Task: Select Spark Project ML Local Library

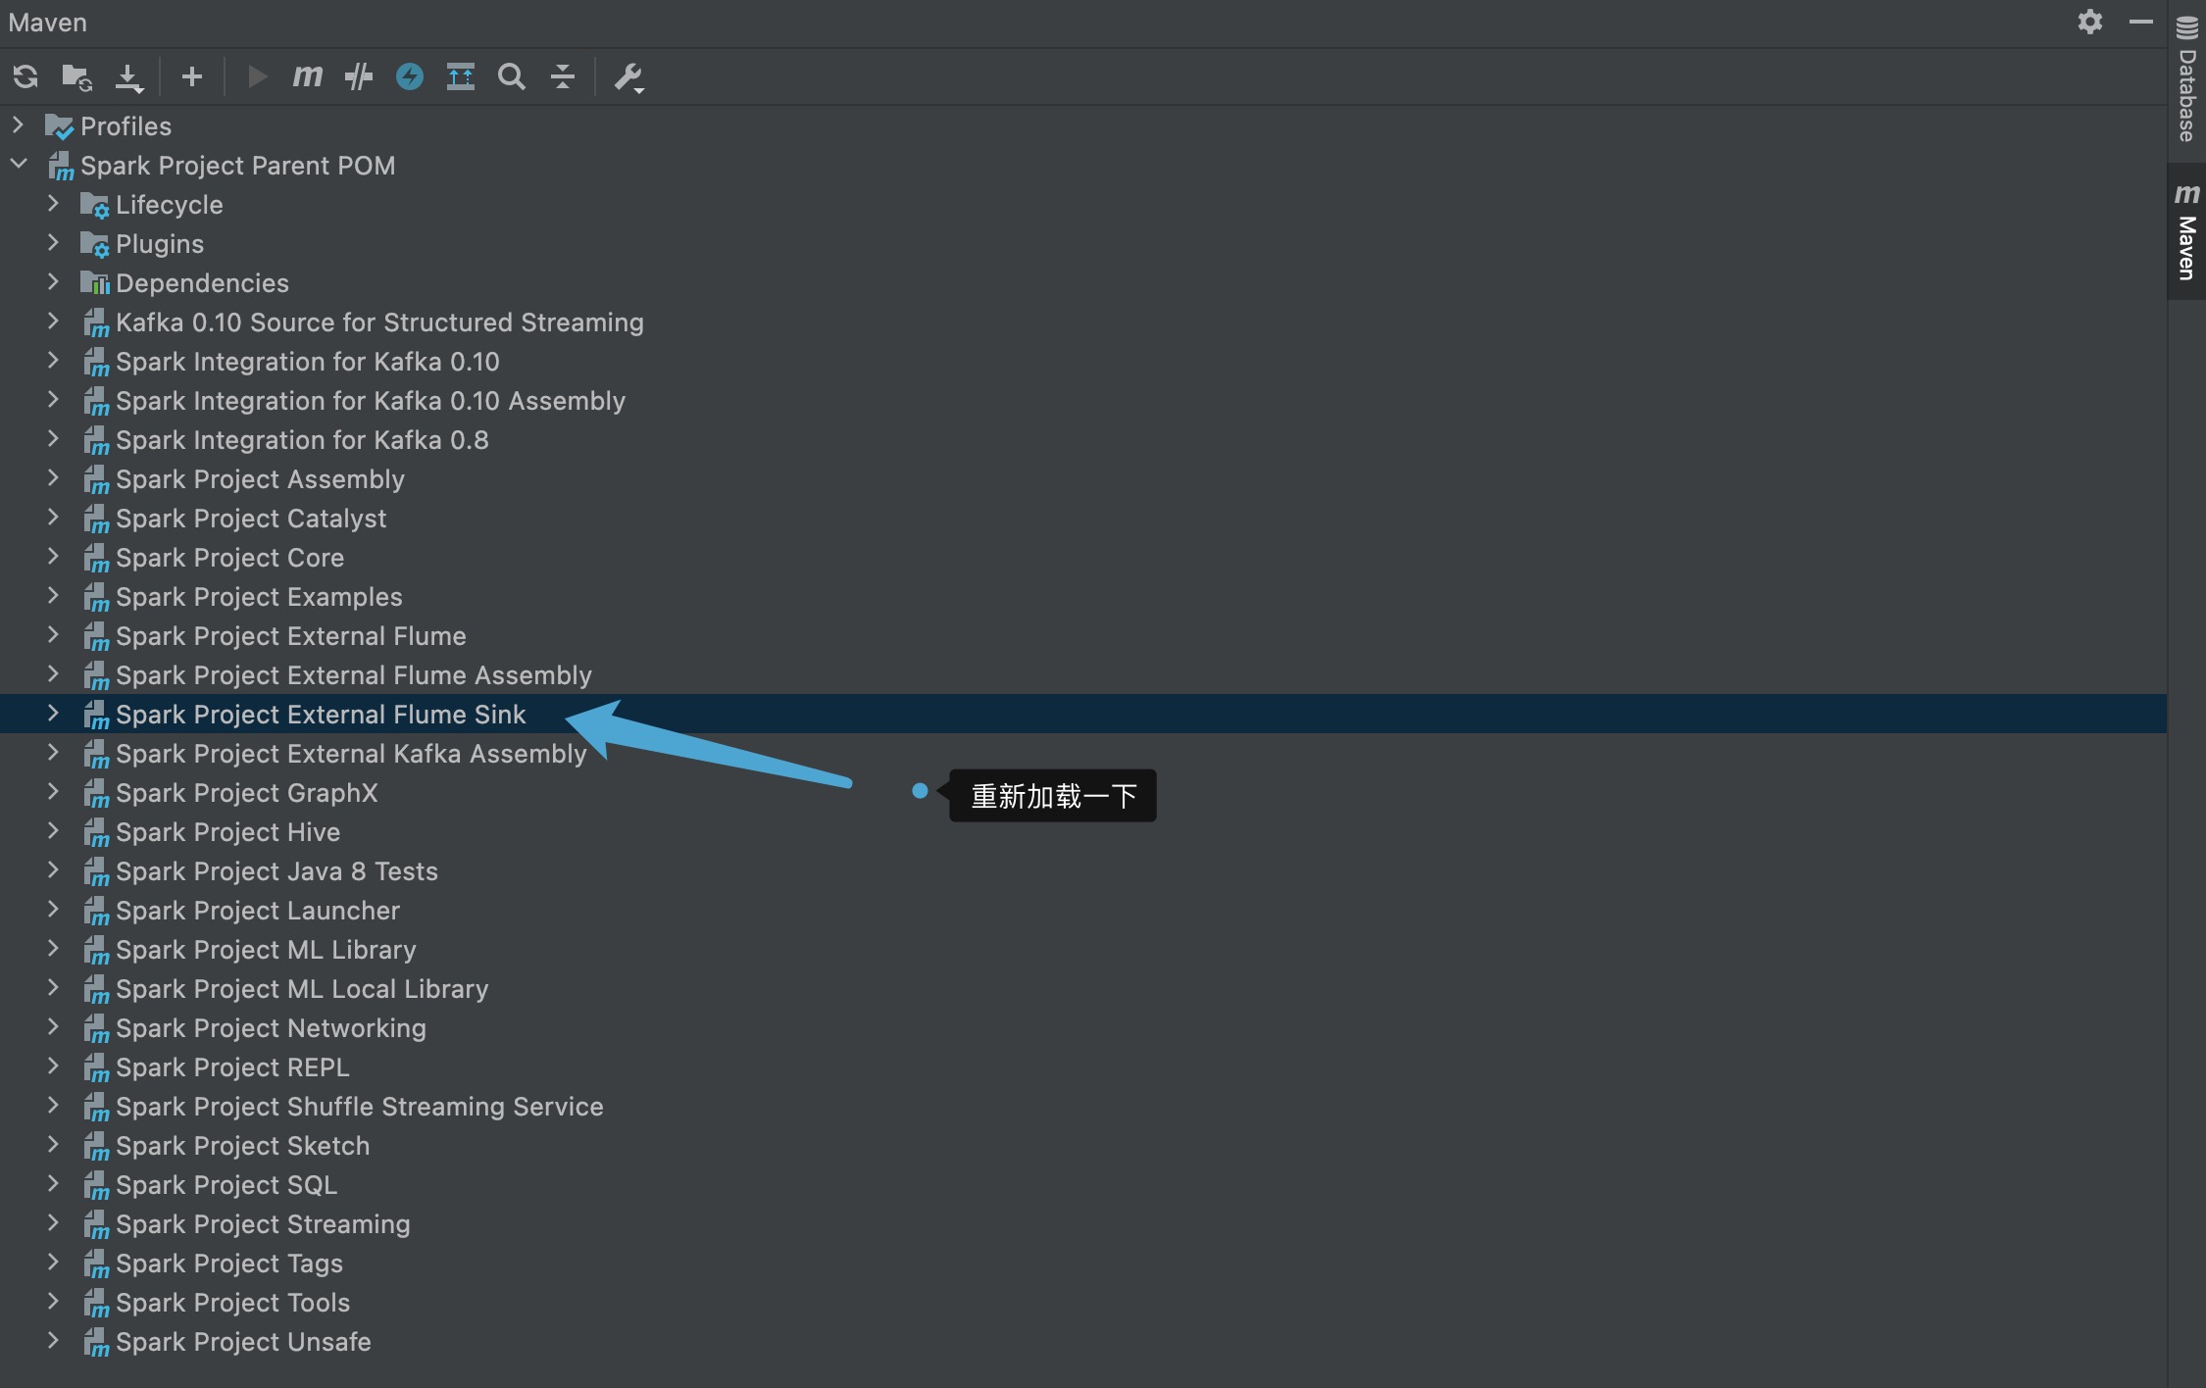Action: click(x=302, y=989)
